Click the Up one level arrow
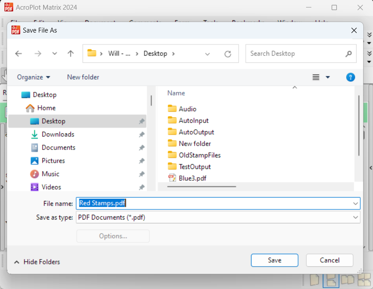This screenshot has width=373, height=289. click(x=70, y=54)
